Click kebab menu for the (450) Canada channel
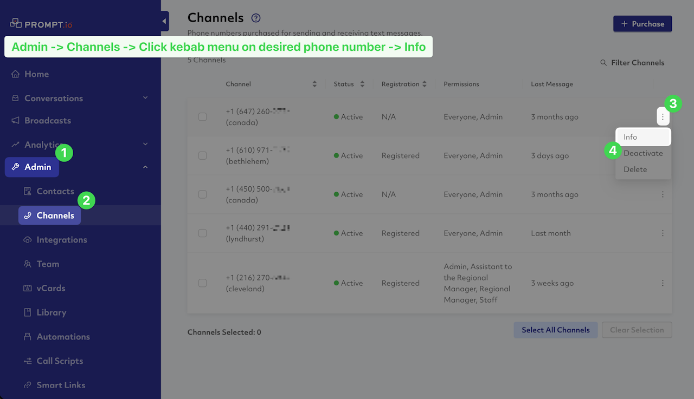Screen dimensions: 694x399 (663, 194)
